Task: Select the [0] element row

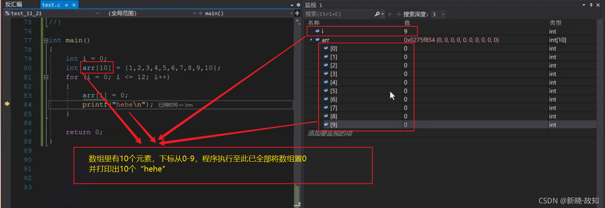Action: point(451,48)
